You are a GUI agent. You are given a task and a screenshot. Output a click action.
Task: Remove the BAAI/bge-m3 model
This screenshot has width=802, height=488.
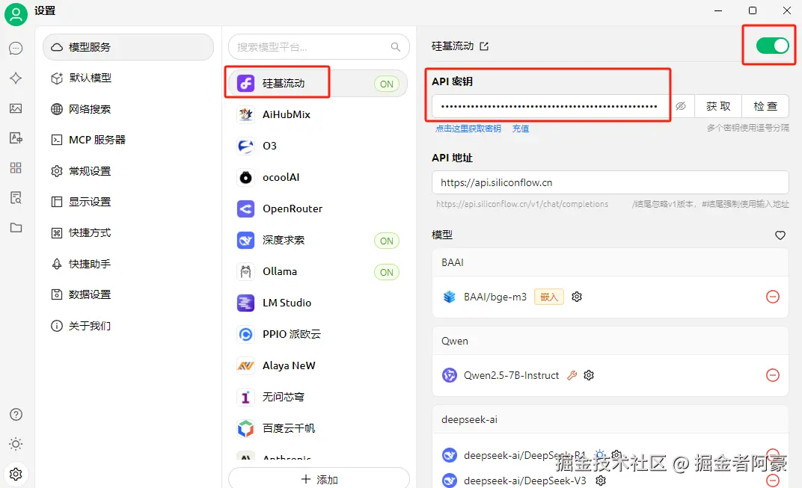(772, 297)
